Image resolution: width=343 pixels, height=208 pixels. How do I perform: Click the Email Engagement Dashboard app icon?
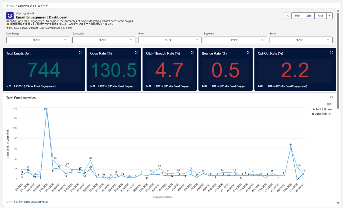(x=10, y=16)
